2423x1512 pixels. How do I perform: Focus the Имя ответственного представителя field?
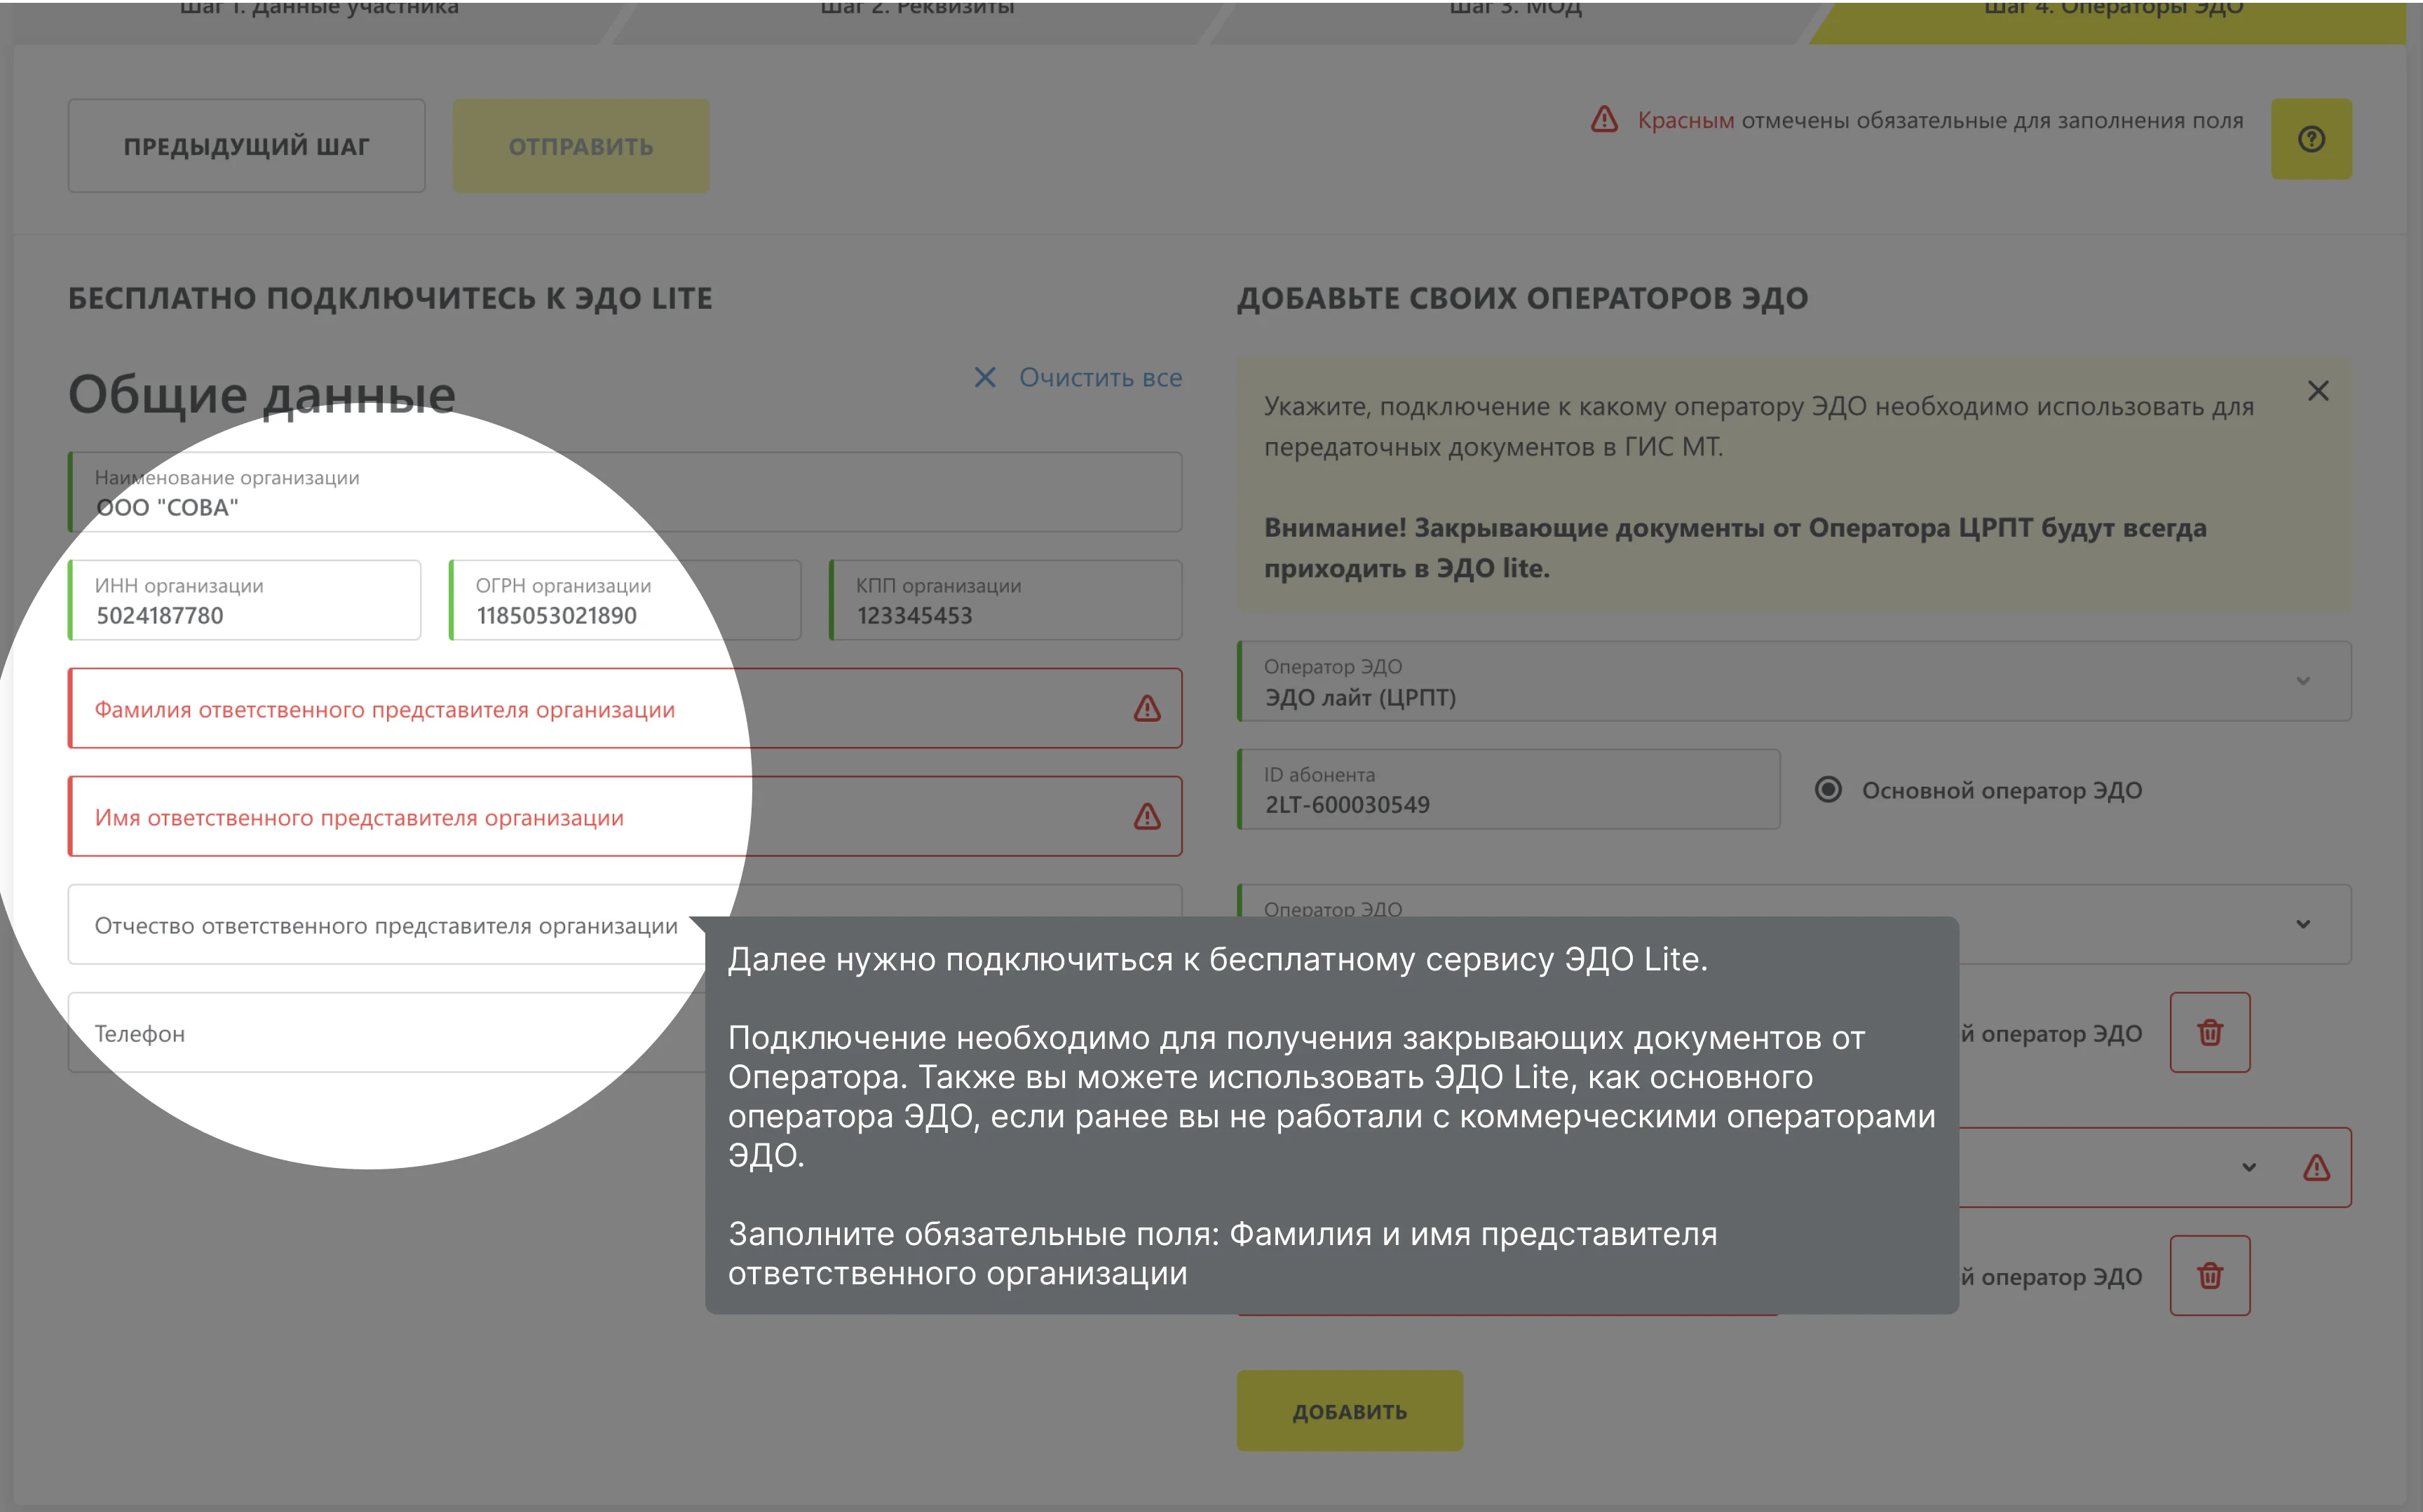pos(625,816)
